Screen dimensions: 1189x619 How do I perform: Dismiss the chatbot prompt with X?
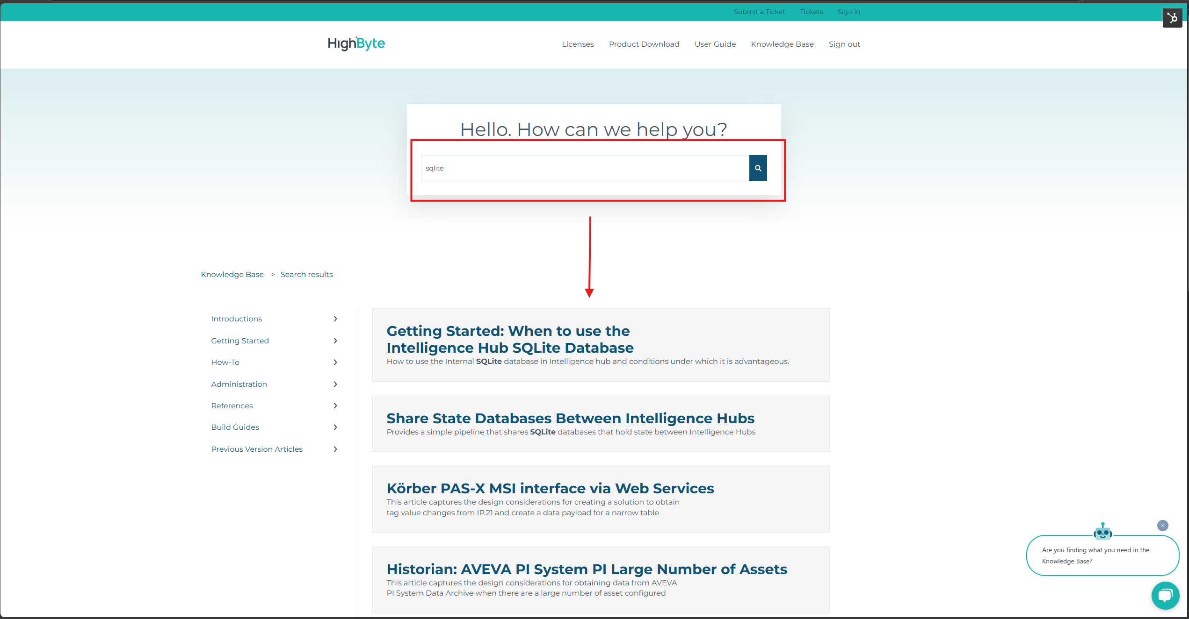coord(1163,526)
